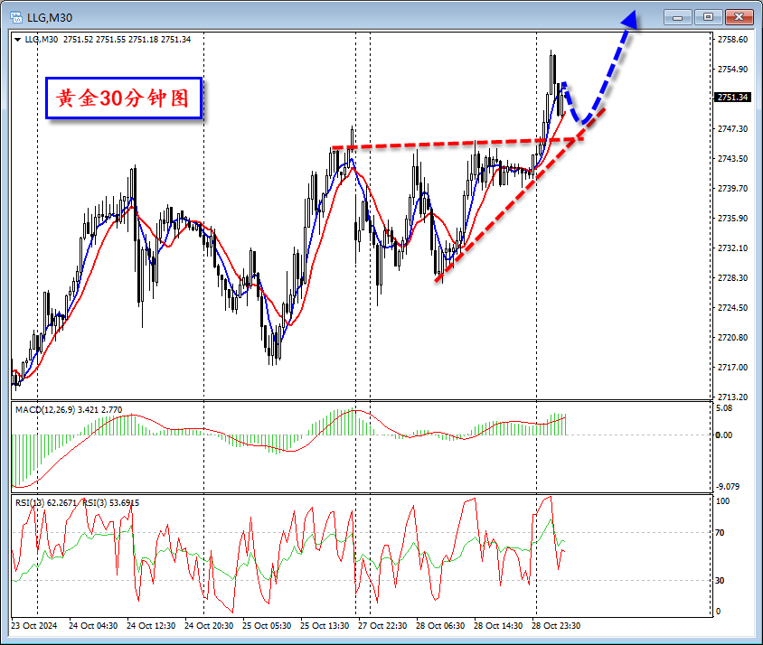This screenshot has width=763, height=645.
Task: Click the 2743.50 price scale label
Action: (732, 159)
